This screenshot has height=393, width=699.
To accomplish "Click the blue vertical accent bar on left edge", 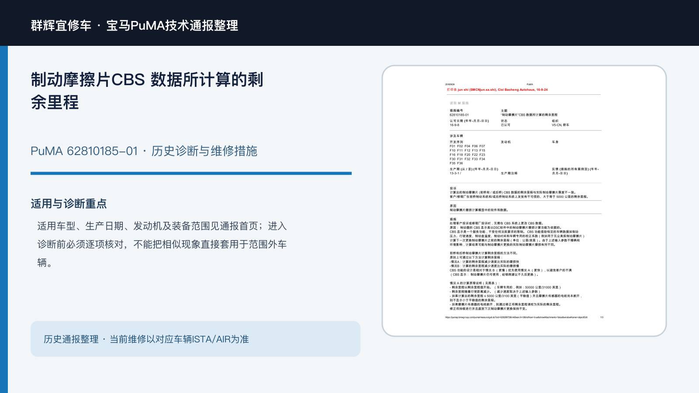I will pyautogui.click(x=4, y=219).
